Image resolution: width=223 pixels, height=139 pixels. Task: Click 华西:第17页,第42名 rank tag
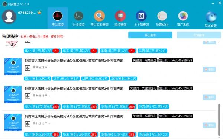[153, 135]
